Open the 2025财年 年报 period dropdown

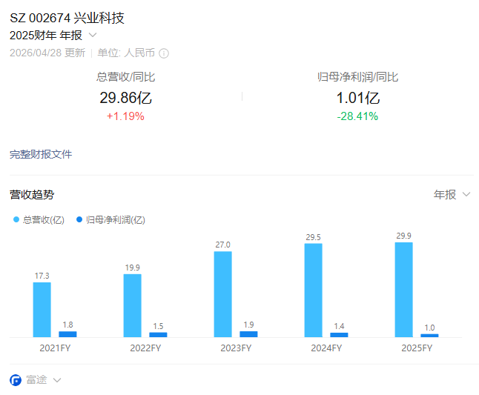click(53, 36)
